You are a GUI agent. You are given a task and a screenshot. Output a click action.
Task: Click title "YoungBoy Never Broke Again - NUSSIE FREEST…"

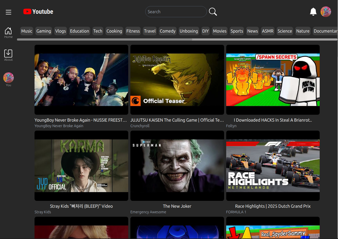(x=81, y=120)
